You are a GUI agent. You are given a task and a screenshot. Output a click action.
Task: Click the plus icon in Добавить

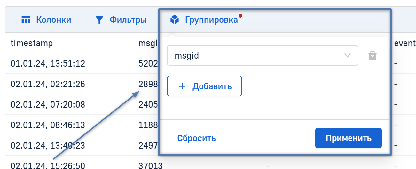pos(182,86)
